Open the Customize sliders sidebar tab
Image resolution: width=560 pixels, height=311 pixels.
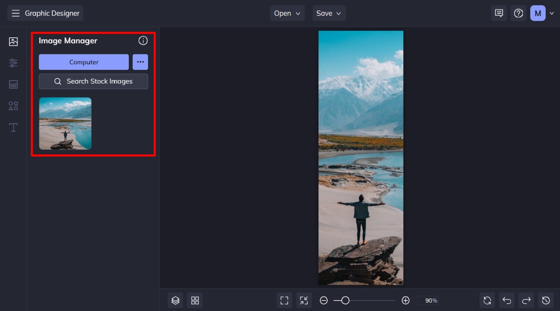(x=13, y=63)
